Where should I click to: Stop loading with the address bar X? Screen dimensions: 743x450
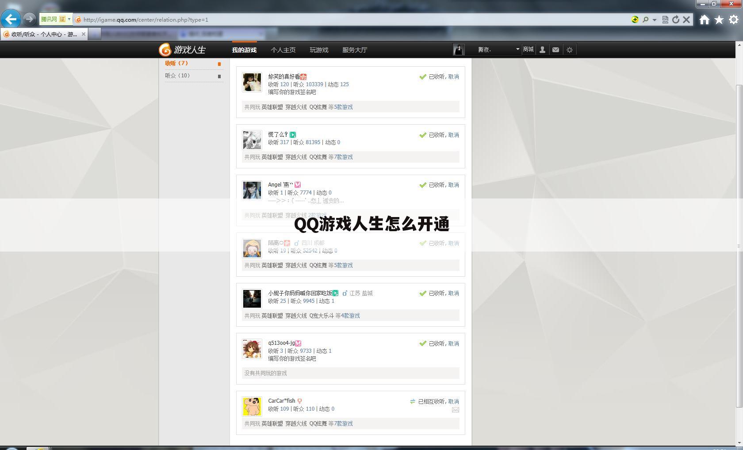686,19
